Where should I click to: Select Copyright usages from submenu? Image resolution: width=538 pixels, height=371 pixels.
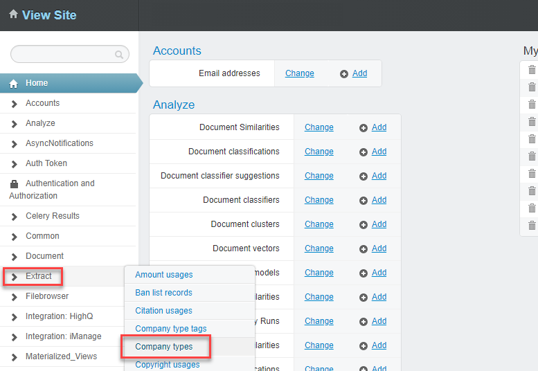point(168,365)
